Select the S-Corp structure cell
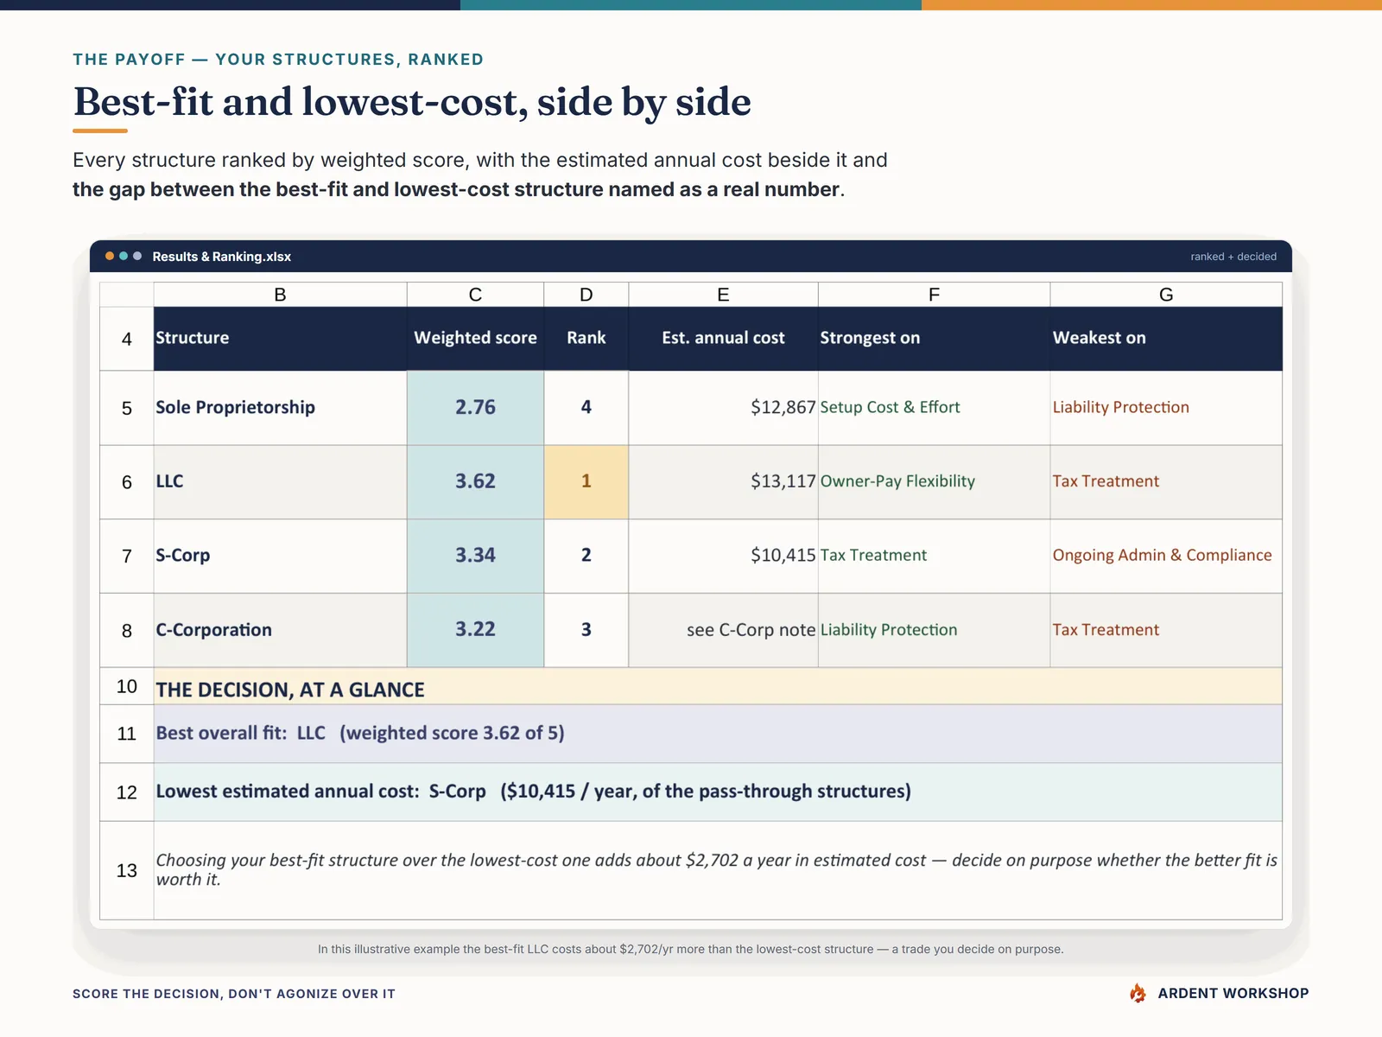Image resolution: width=1382 pixels, height=1037 pixels. point(280,556)
